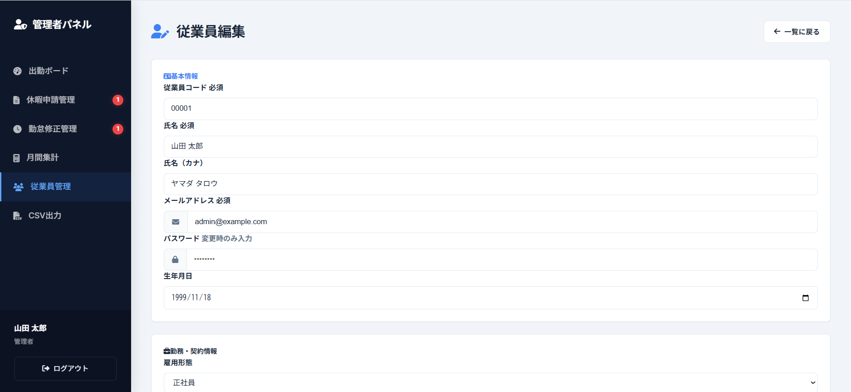The width and height of the screenshot is (851, 392).
Task: Click the admin panel user-shield icon
Action: click(20, 25)
